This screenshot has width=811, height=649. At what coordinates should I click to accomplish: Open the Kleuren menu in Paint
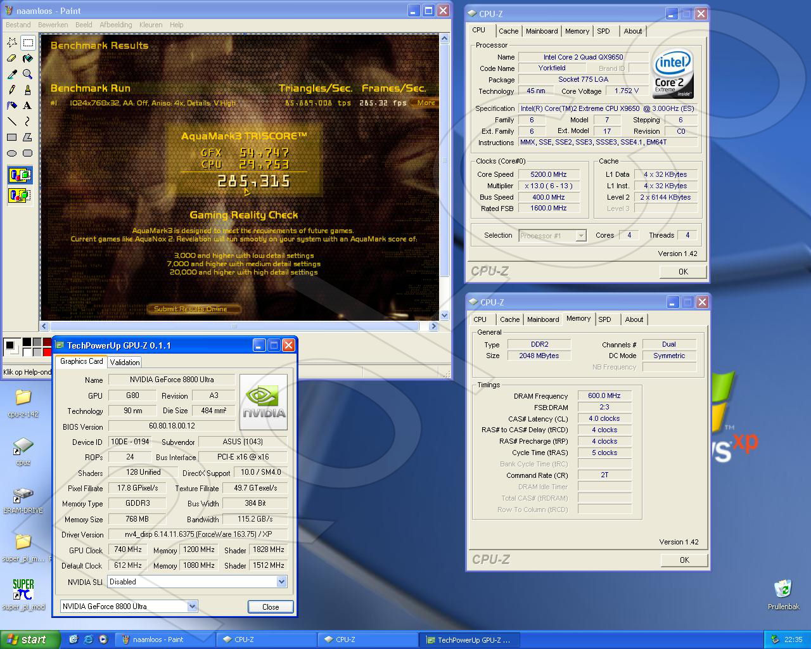pos(151,25)
